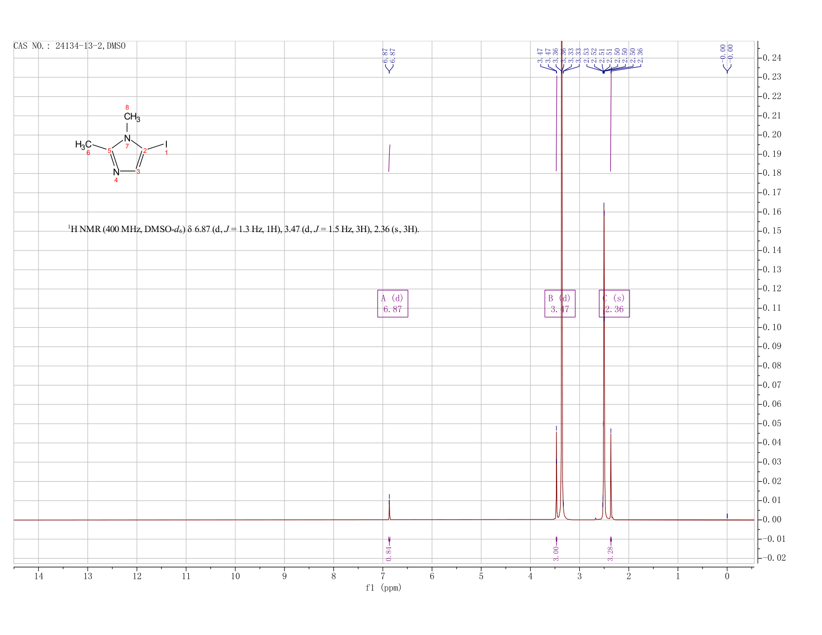This screenshot has height=635, width=822.
Task: Click ring nitrogen atom labeled 4
Action: pyautogui.click(x=116, y=172)
